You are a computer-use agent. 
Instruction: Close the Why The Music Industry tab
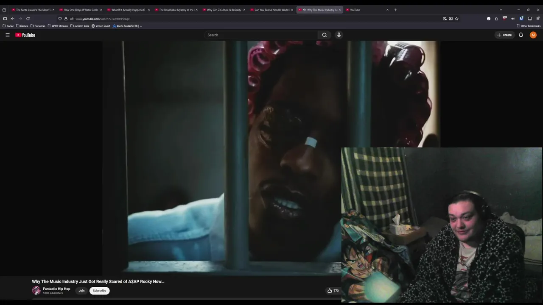click(x=340, y=10)
